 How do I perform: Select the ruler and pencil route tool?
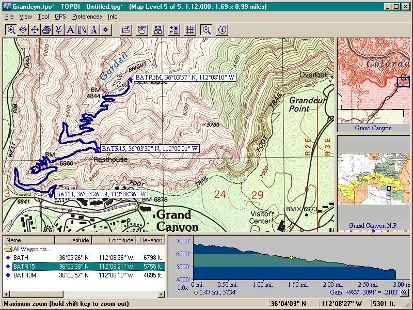point(82,30)
